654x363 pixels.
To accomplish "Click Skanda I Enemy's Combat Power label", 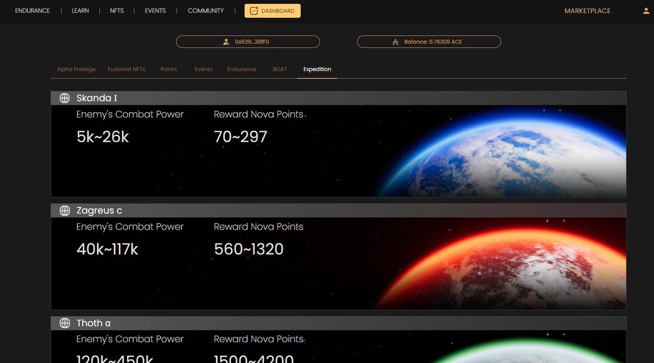I will pos(130,114).
